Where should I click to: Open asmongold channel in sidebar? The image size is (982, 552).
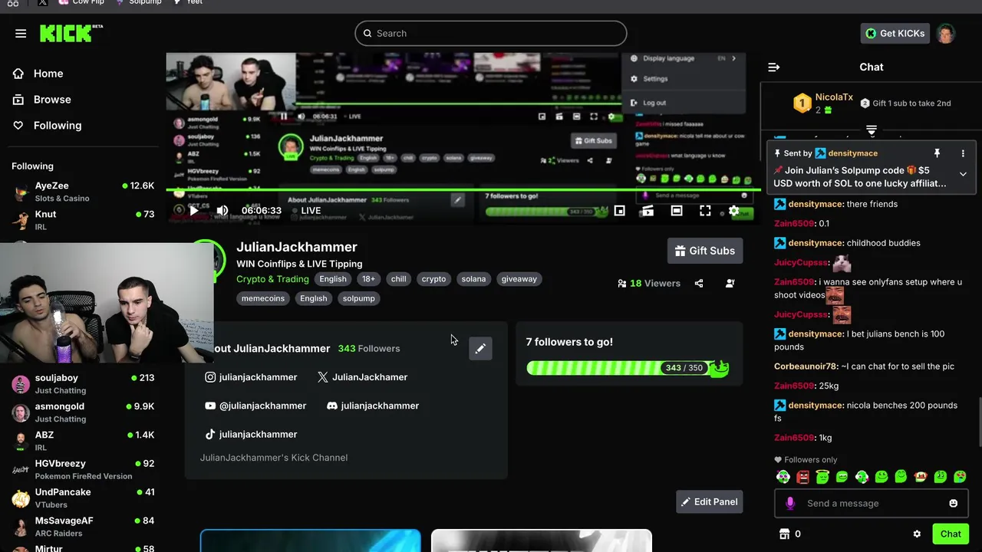pos(83,412)
